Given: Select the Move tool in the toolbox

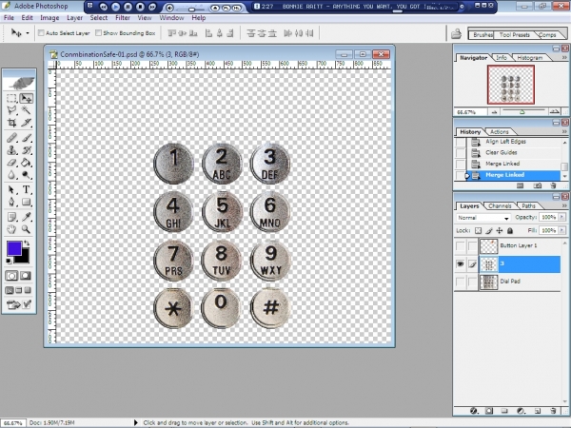Looking at the screenshot, I should pyautogui.click(x=26, y=98).
